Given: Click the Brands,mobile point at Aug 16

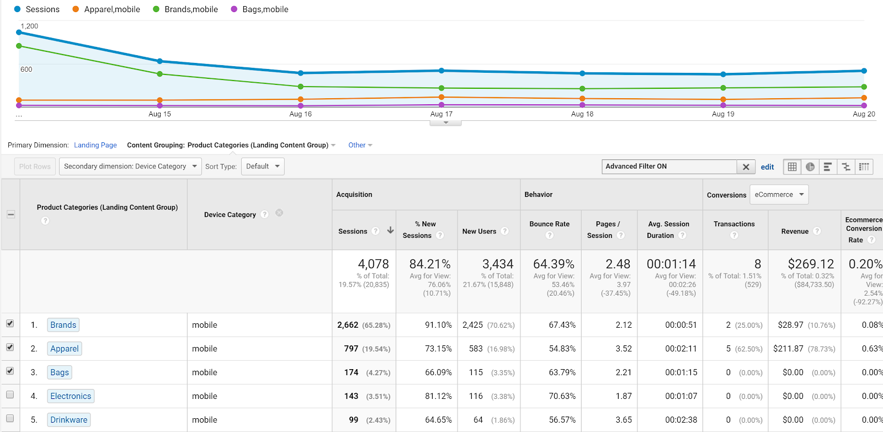Looking at the screenshot, I should pos(301,87).
